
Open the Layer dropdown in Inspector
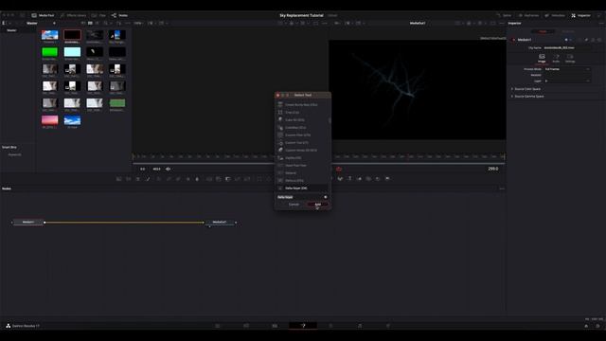point(567,81)
